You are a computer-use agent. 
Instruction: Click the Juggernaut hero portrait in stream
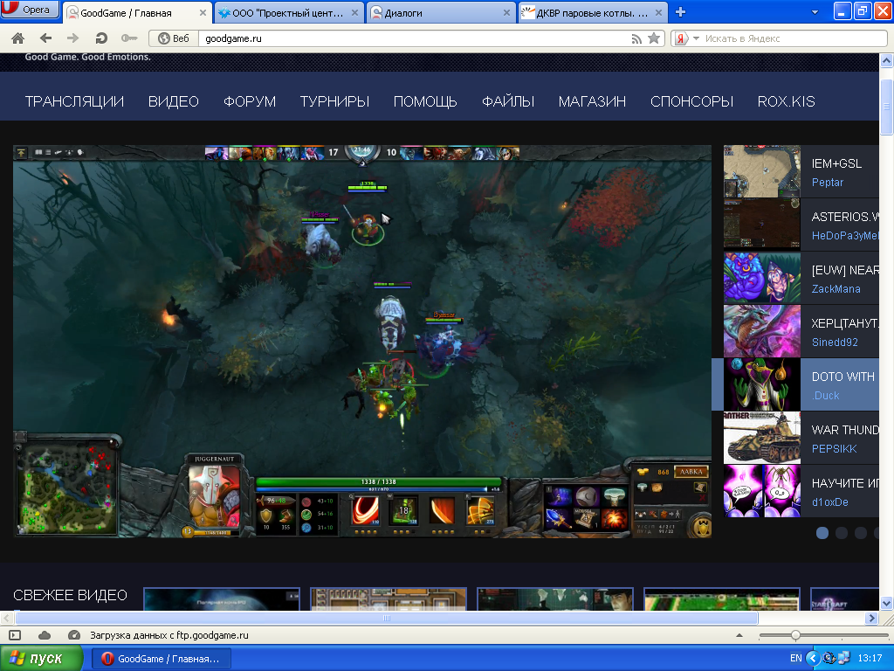214,495
